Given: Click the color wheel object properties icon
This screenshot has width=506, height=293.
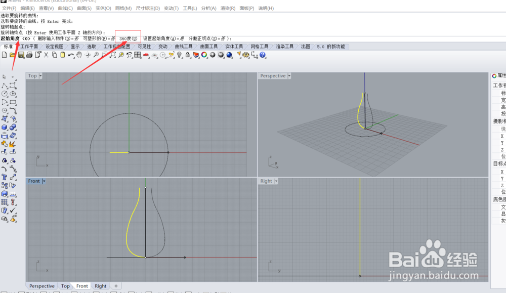Looking at the screenshot, I should tap(204, 55).
